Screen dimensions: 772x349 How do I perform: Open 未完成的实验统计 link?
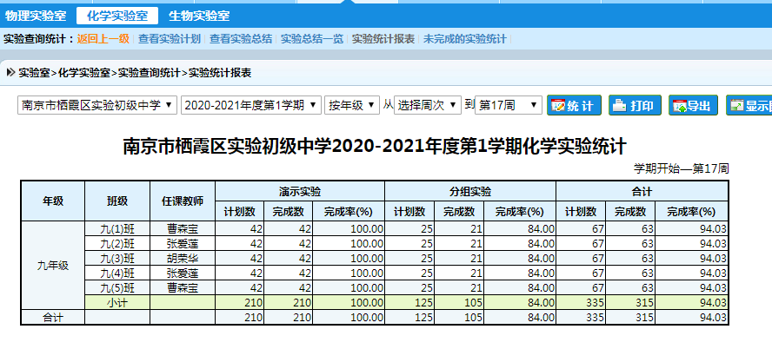point(465,39)
